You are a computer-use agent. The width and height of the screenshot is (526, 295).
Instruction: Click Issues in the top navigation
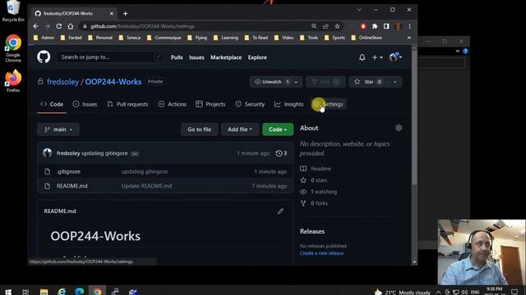196,57
